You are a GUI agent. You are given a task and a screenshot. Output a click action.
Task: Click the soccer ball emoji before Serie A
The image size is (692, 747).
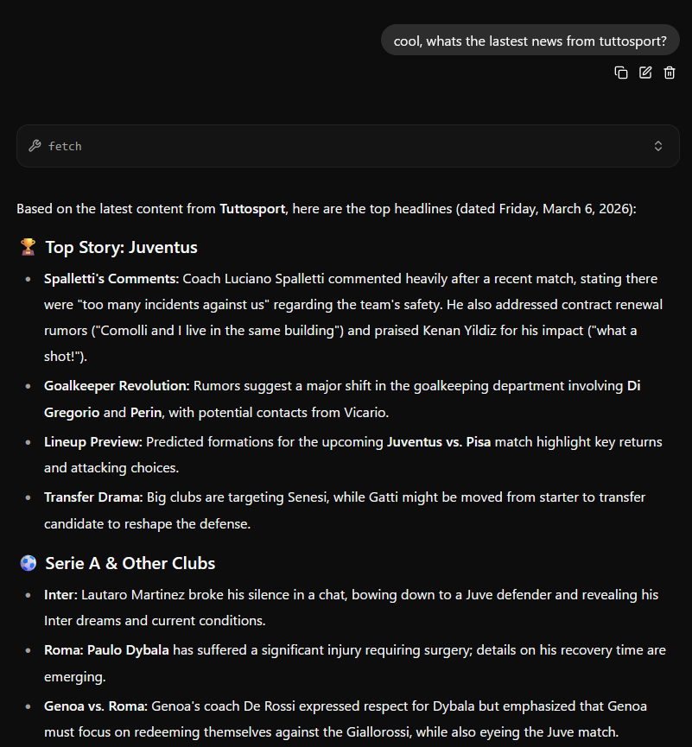[29, 563]
